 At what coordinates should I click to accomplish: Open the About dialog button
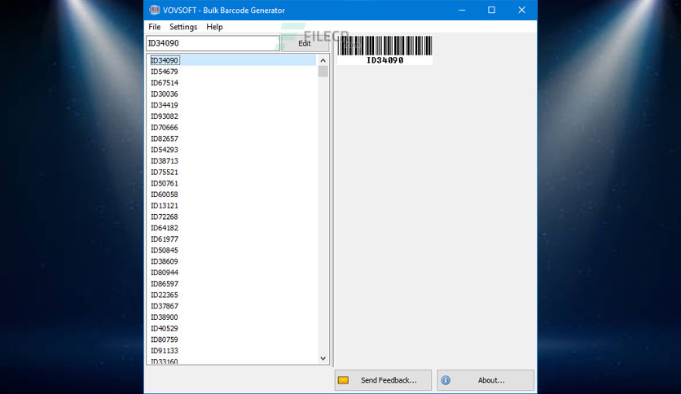(x=485, y=380)
